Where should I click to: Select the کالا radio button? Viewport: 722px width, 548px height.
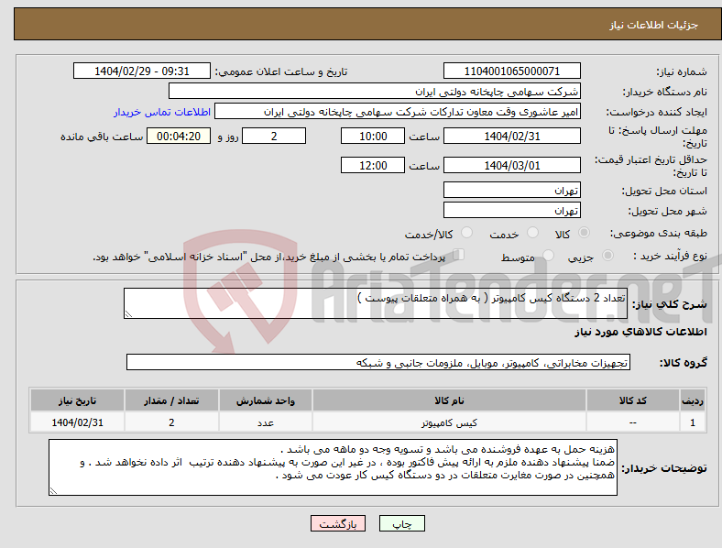coord(584,233)
